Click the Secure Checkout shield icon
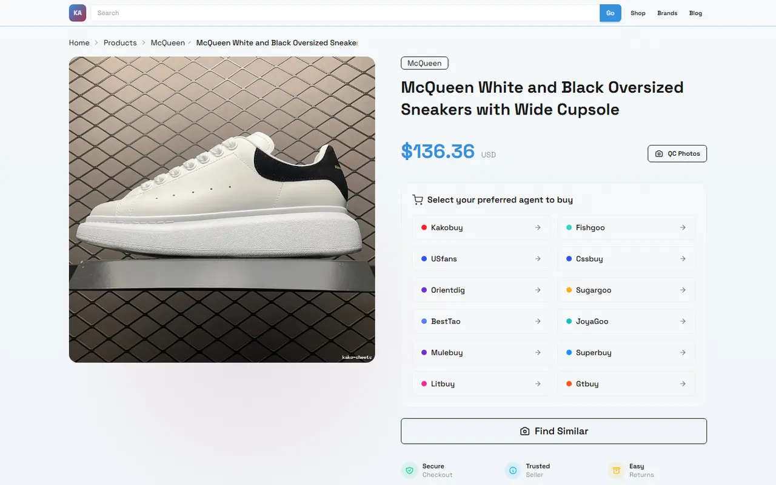Viewport: 776px width, 485px height. coord(409,470)
